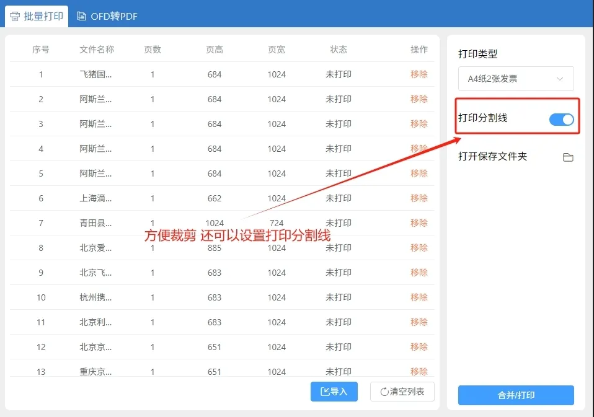
Task: Click the chevron arrow of 打印类型 selector
Action: 559,79
